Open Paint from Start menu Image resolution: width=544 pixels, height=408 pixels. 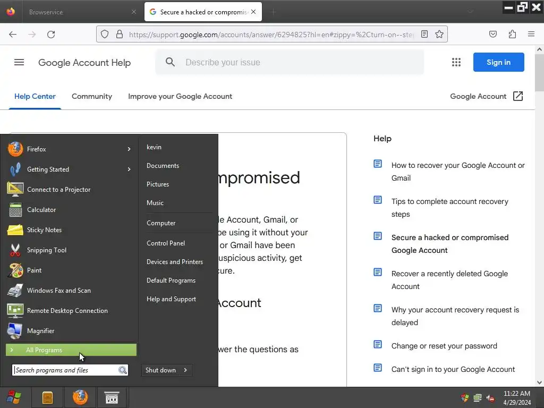[34, 270]
